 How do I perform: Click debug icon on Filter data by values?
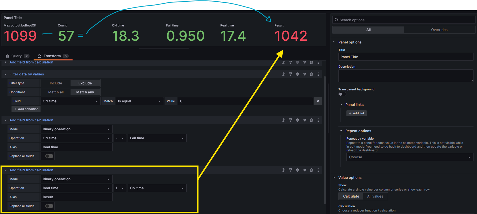[x=297, y=74]
